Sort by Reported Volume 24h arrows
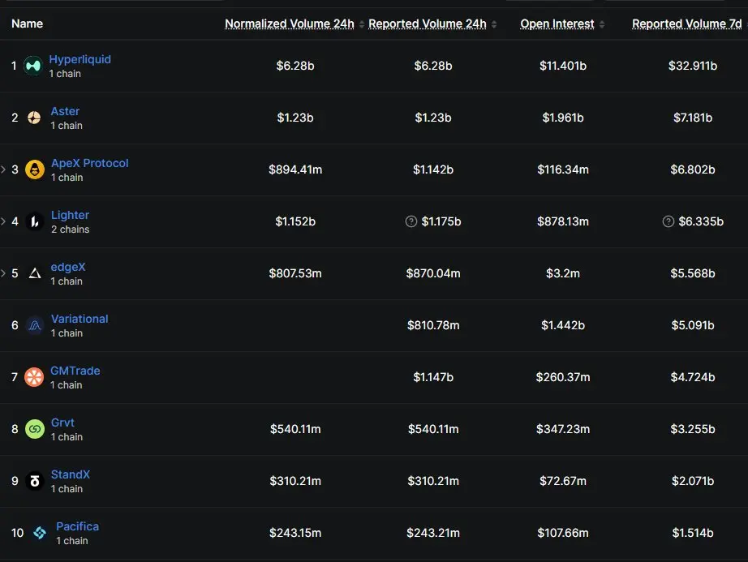 point(494,24)
